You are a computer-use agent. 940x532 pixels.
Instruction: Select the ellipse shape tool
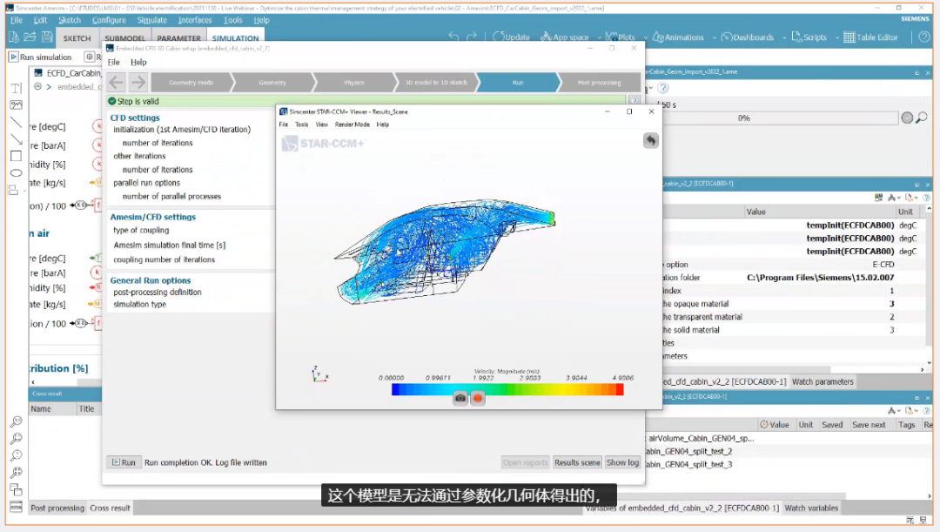(x=17, y=172)
